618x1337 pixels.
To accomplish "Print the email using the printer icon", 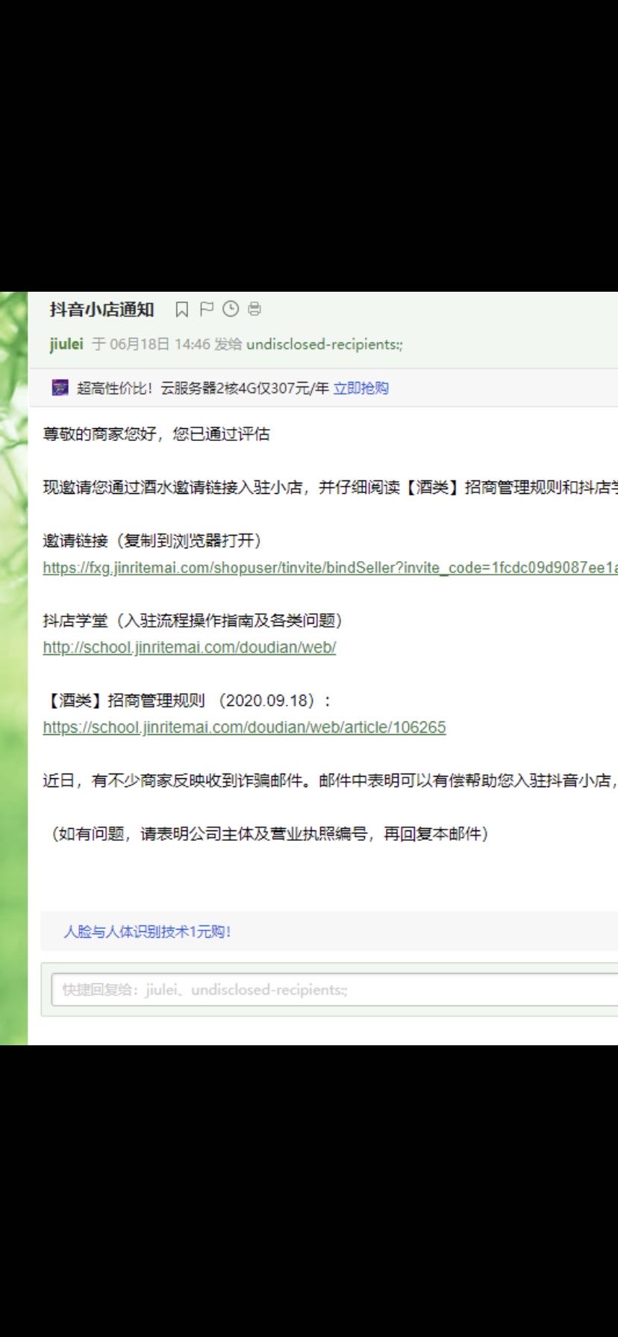I will (x=255, y=309).
